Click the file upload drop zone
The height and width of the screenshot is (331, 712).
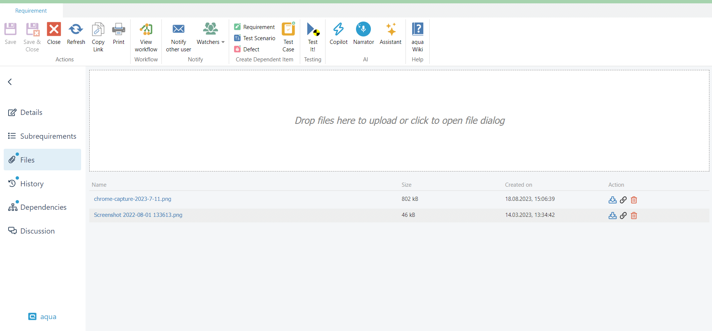pyautogui.click(x=399, y=121)
